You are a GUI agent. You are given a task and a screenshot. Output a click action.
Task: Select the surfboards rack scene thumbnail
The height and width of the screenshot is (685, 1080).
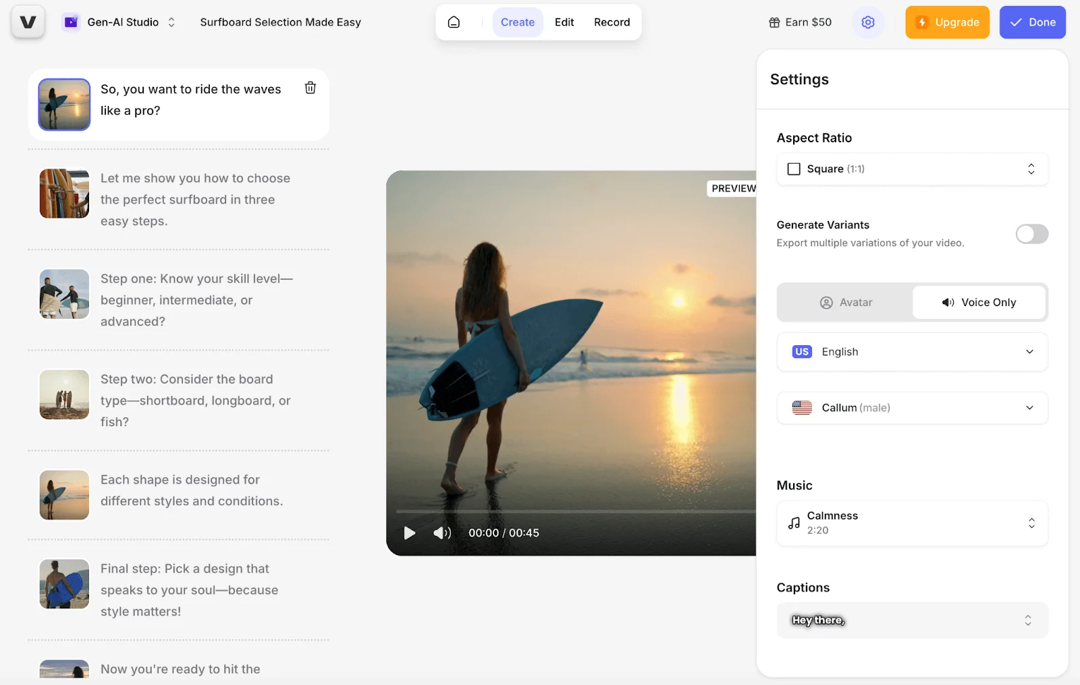click(x=64, y=193)
